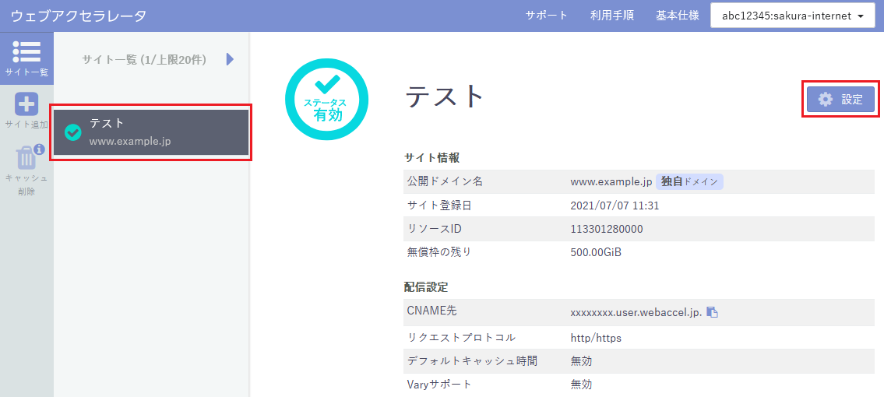
Task: Open 利用手順 in the top menu
Action: 611,16
